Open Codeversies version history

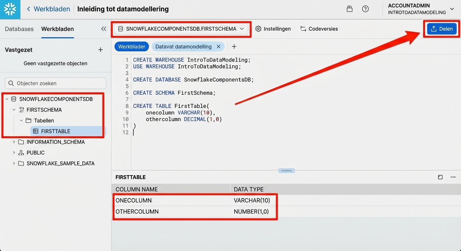pos(319,29)
